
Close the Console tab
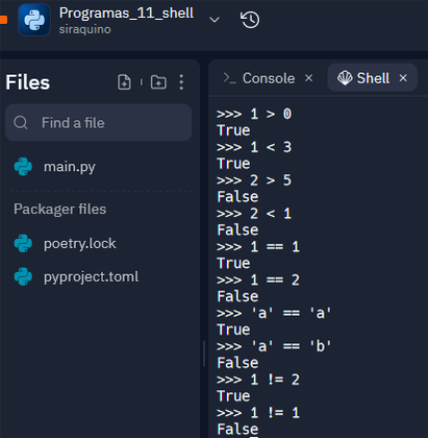pos(309,78)
